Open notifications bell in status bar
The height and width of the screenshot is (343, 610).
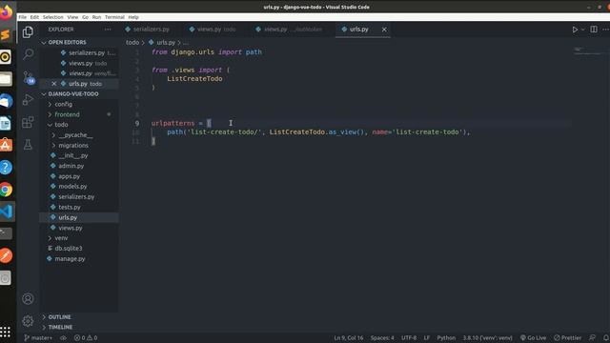[606, 338]
